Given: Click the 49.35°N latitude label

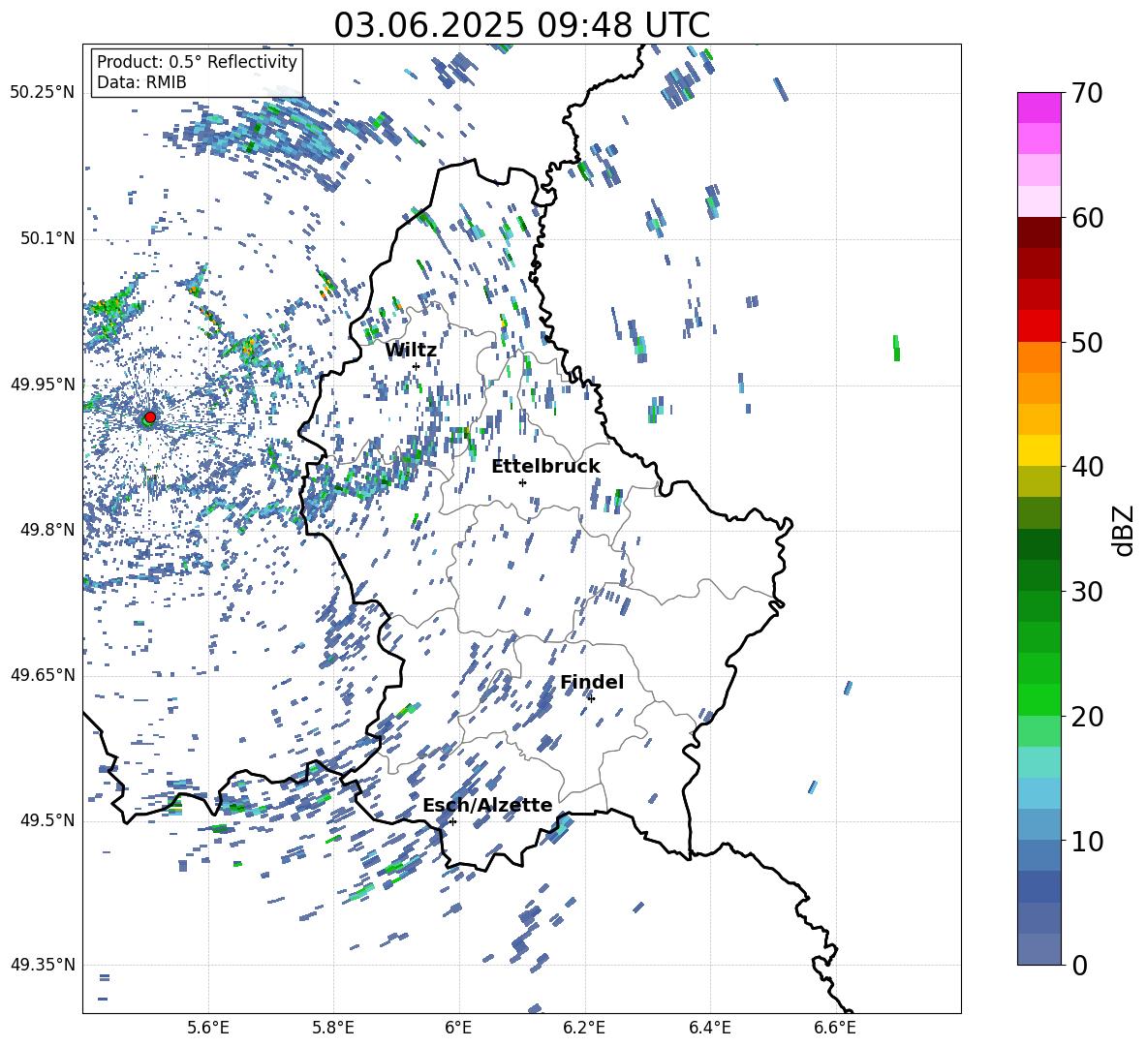Looking at the screenshot, I should click(x=43, y=965).
